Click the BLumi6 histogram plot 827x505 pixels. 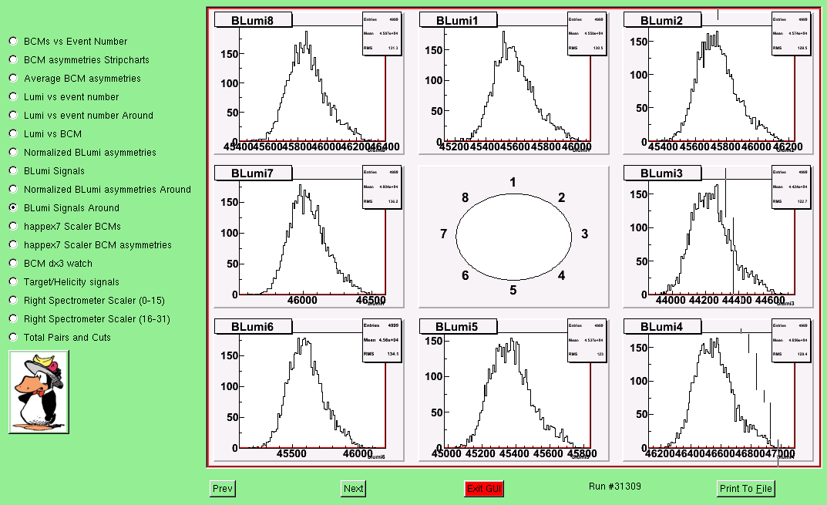tap(309, 389)
